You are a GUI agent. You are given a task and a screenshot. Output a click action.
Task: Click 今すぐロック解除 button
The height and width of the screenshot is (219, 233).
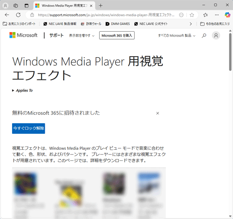click(x=28, y=128)
